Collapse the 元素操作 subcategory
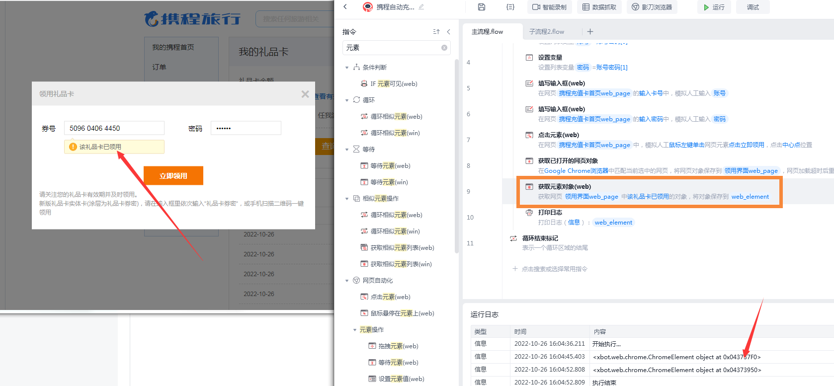 355,330
